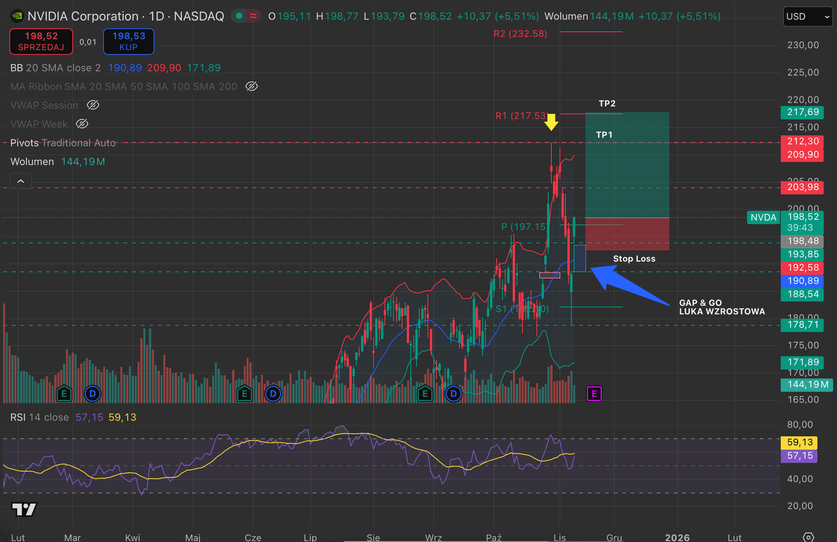This screenshot has height=542, width=837.
Task: Select the BB 20 SMA indicator legend
Action: (55, 68)
